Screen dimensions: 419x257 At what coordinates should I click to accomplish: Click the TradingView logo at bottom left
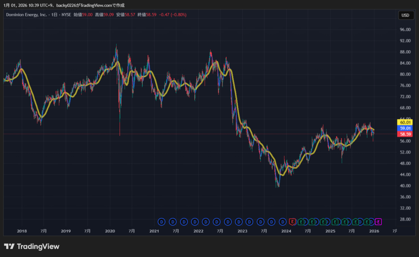click(32, 246)
